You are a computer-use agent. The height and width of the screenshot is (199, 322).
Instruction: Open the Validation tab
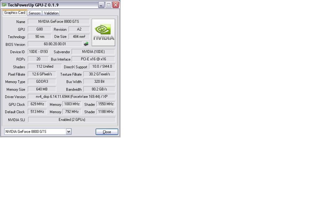(x=51, y=13)
